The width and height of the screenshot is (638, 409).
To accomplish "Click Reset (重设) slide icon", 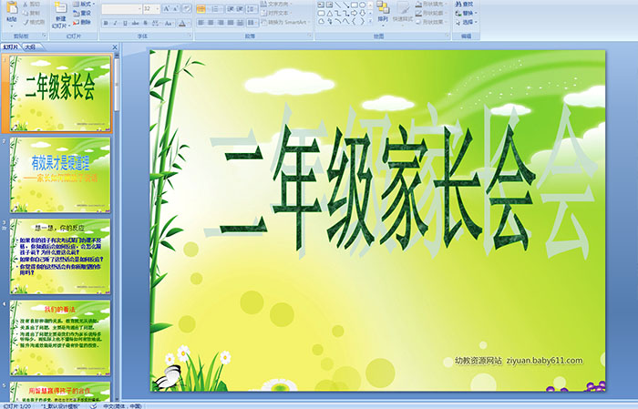I will click(x=76, y=14).
